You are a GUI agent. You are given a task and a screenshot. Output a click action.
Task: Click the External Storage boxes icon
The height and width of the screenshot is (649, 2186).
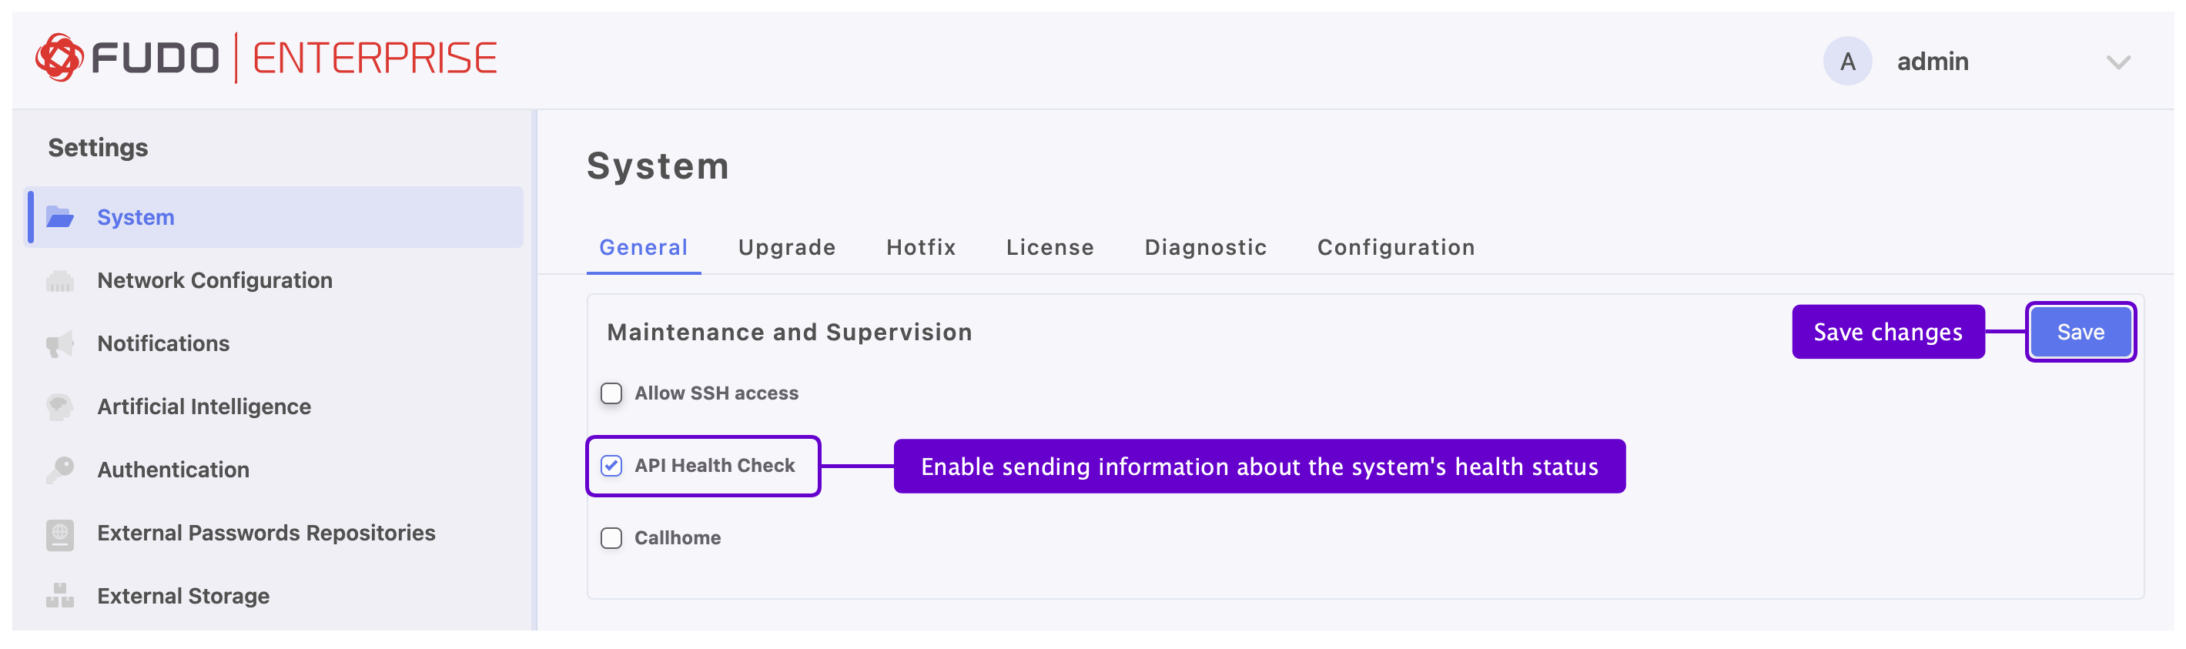[59, 596]
